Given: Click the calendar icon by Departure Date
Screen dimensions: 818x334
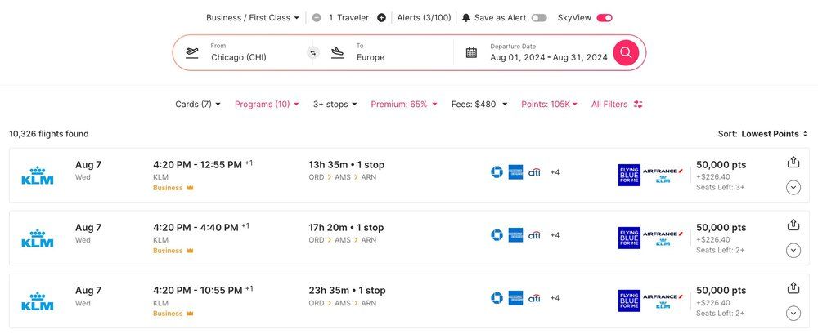Looking at the screenshot, I should (471, 52).
